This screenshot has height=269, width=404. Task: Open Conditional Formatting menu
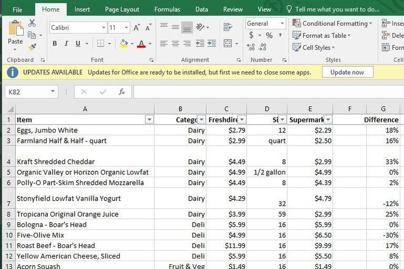[332, 24]
